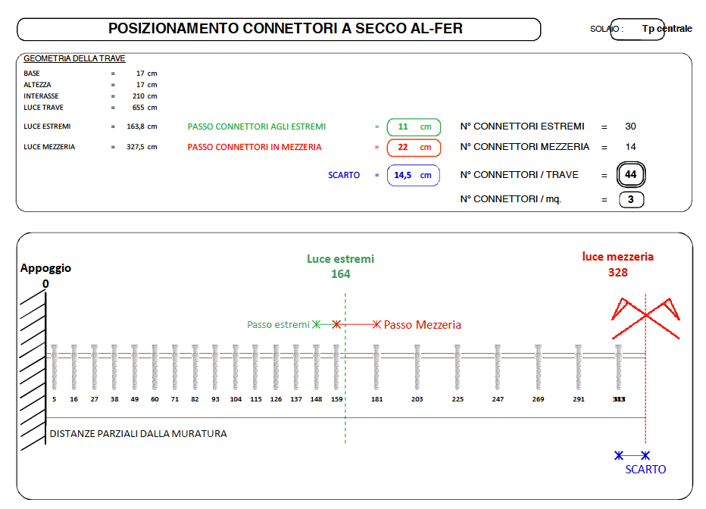Click the red Passo Mezzeria label
The image size is (706, 509).
(423, 325)
